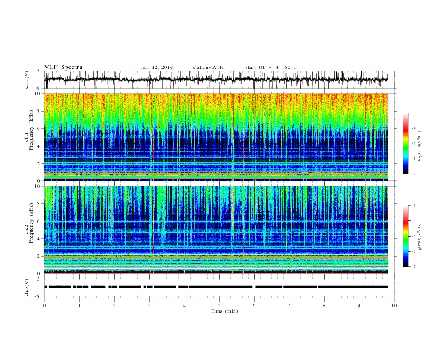
Task: Click the ch.2 spectrogram color bar
Action: [x=406, y=236]
